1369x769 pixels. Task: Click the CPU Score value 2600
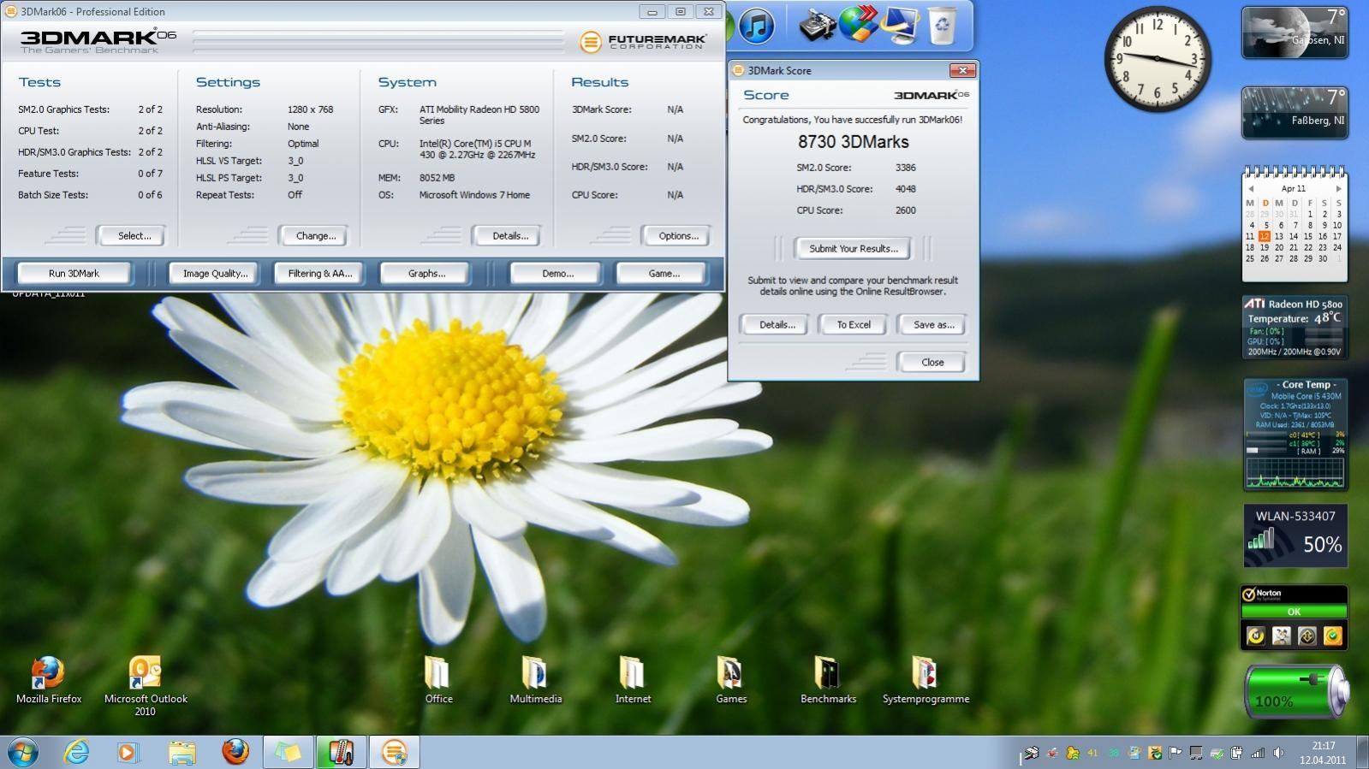click(x=906, y=210)
